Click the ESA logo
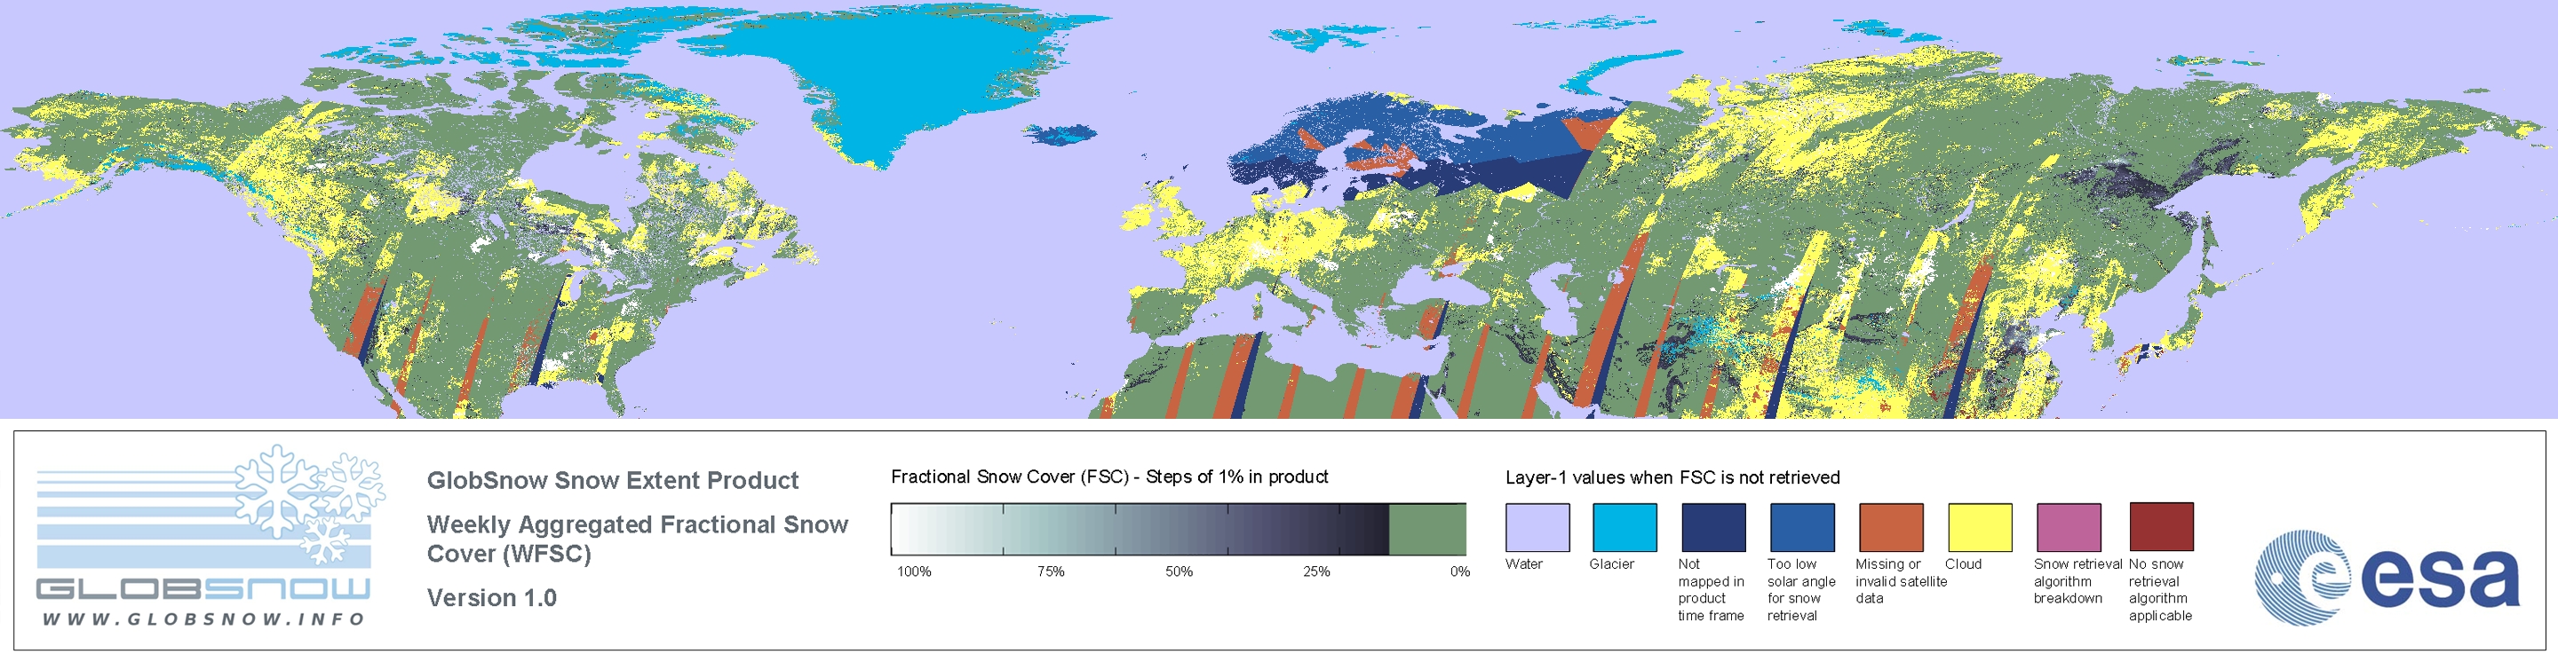2558x662 pixels. coord(2387,578)
